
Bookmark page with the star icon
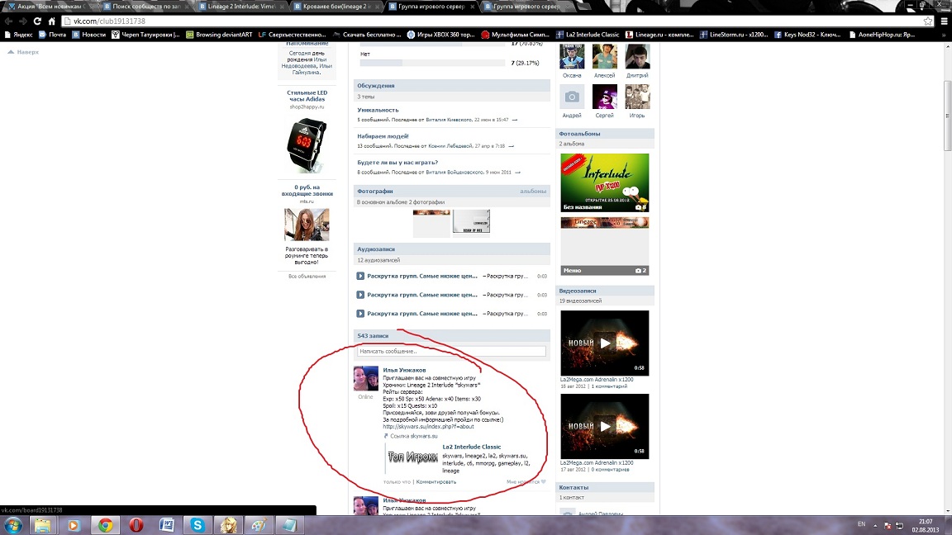(x=928, y=21)
